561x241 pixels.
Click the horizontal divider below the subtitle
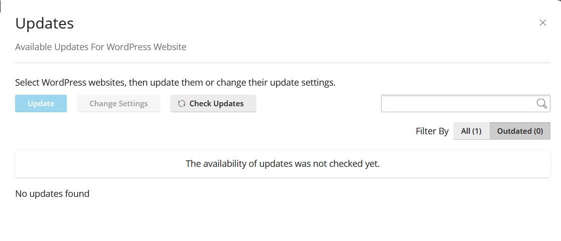(283, 63)
